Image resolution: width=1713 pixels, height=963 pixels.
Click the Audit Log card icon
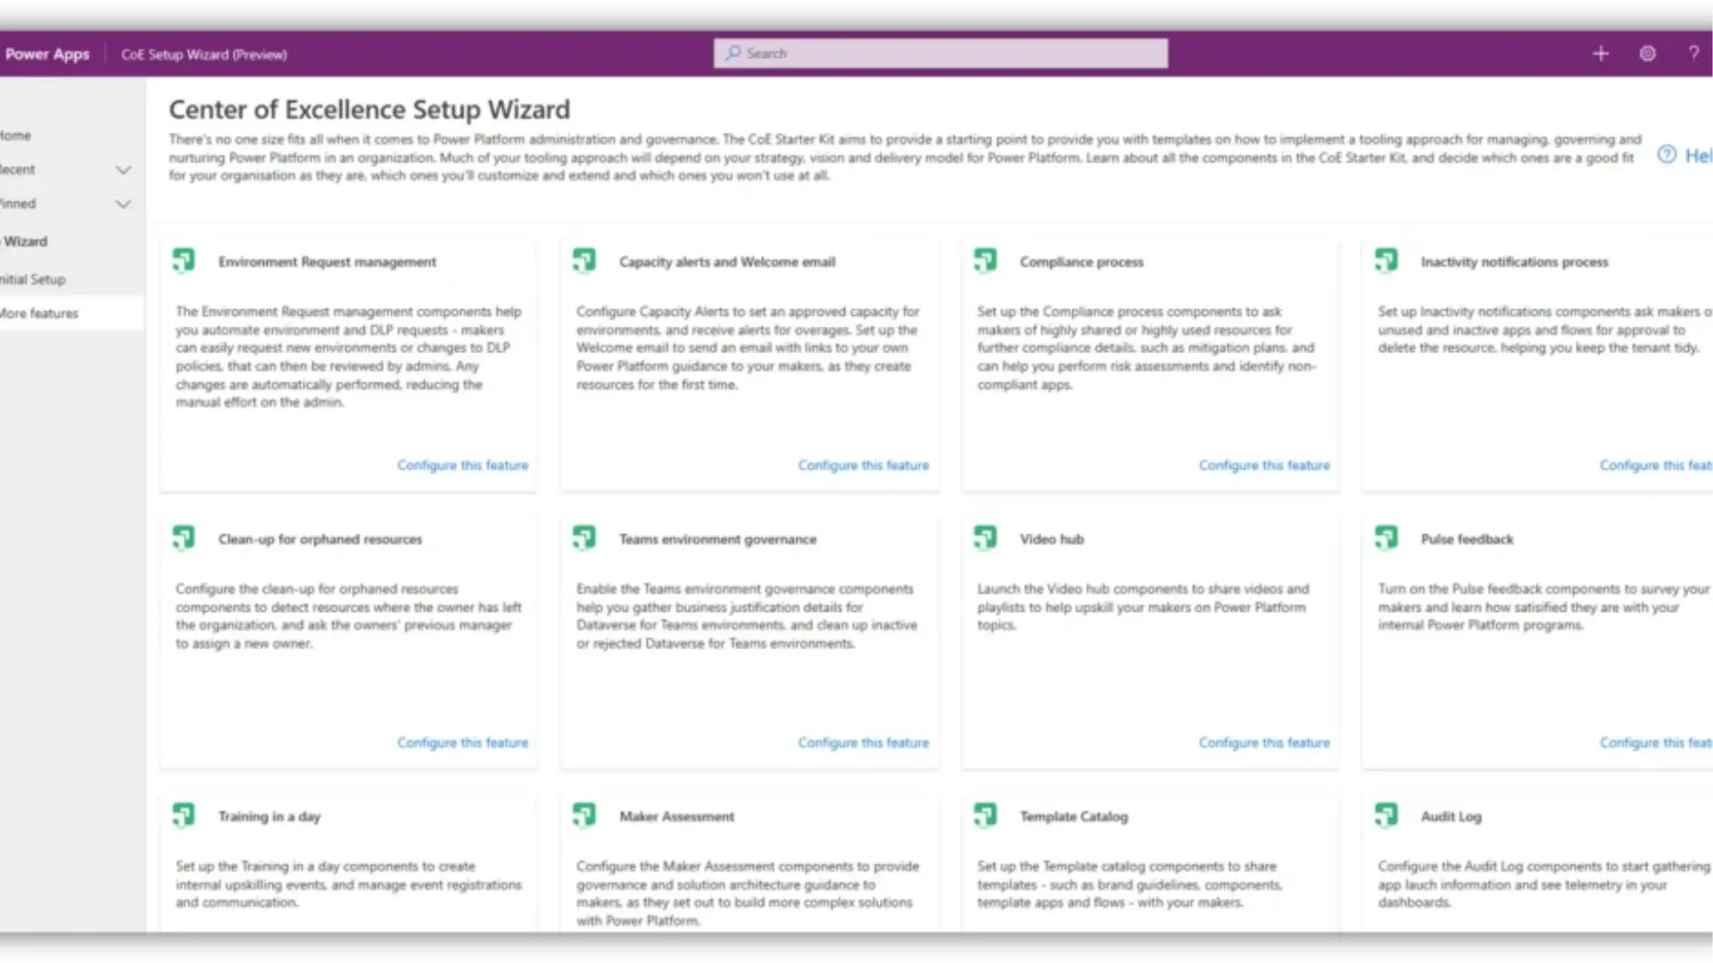pyautogui.click(x=1386, y=815)
